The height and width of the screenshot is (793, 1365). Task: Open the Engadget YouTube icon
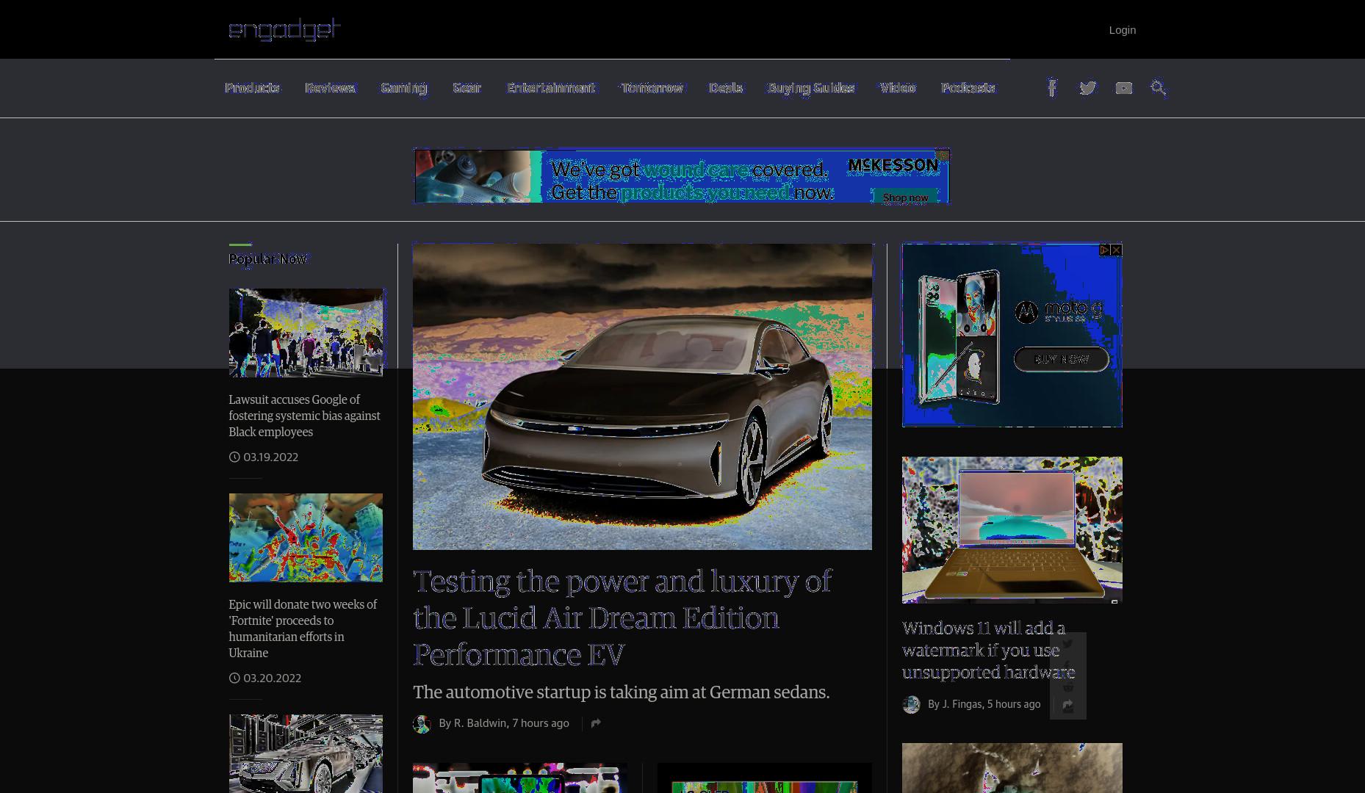[1123, 88]
